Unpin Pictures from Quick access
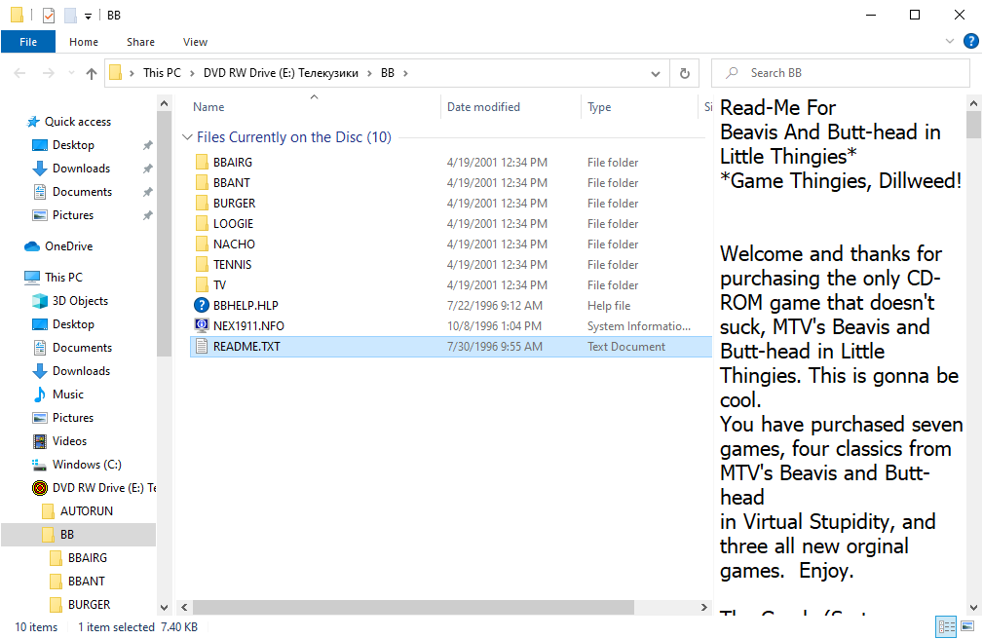 (147, 215)
